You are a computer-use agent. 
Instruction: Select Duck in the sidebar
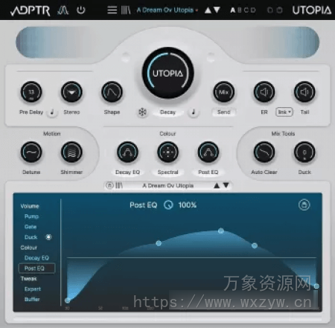[31, 237]
